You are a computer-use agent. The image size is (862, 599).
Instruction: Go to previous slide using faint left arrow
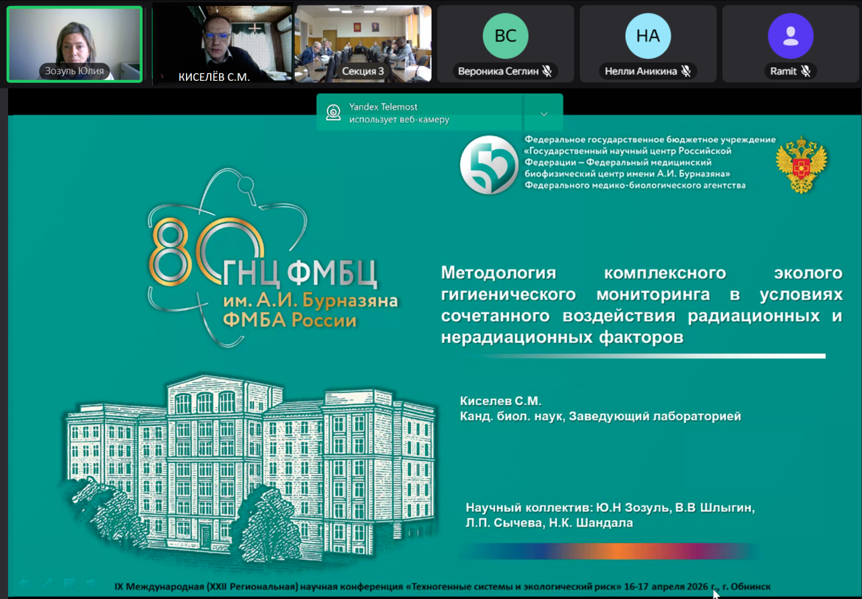click(x=25, y=582)
